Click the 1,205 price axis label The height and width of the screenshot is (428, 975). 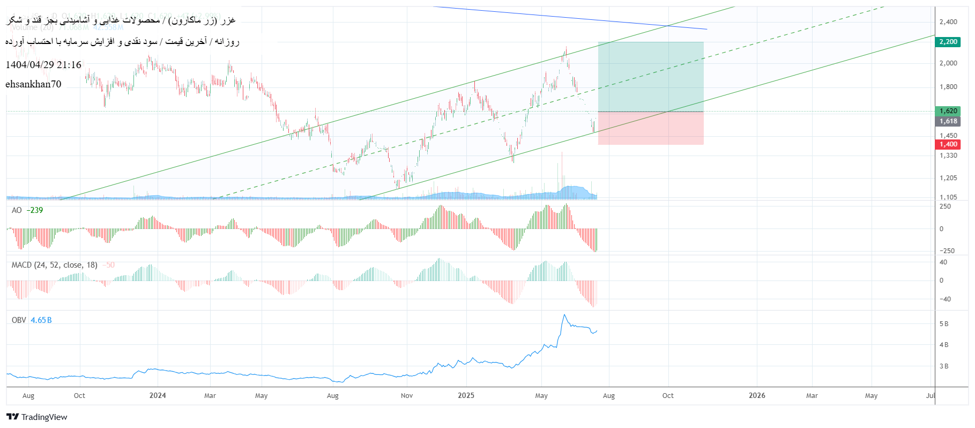(x=948, y=178)
